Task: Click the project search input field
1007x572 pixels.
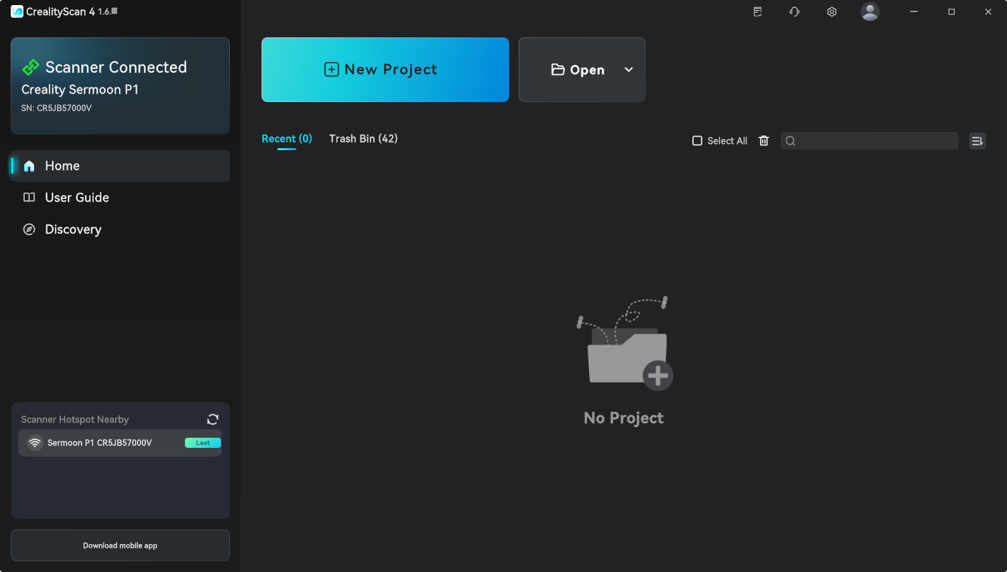Action: pyautogui.click(x=874, y=141)
